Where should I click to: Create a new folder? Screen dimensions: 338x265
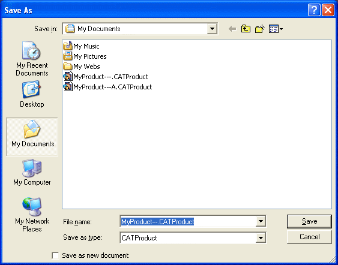click(260, 29)
